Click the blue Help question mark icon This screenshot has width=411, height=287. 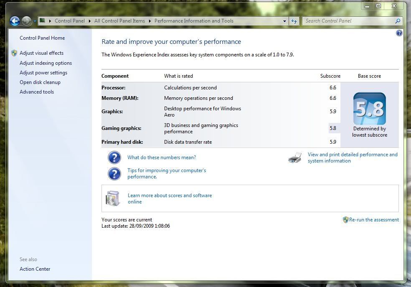pos(399,33)
